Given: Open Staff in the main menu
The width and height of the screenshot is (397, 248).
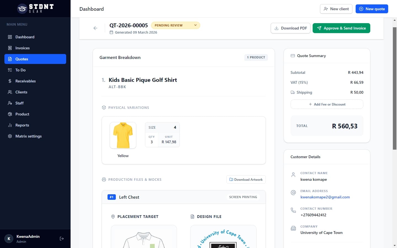Looking at the screenshot, I should tap(35, 103).
